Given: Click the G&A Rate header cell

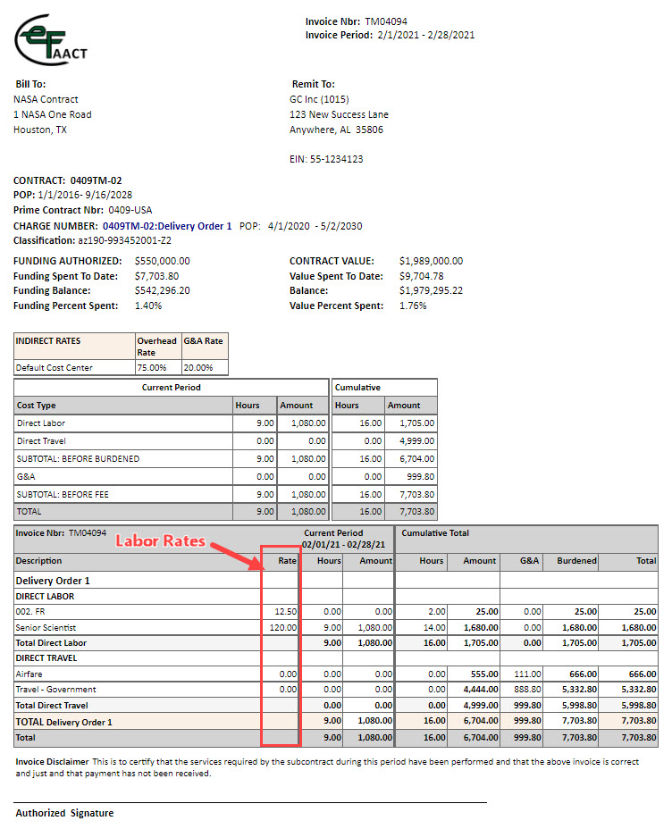Looking at the screenshot, I should point(204,341).
